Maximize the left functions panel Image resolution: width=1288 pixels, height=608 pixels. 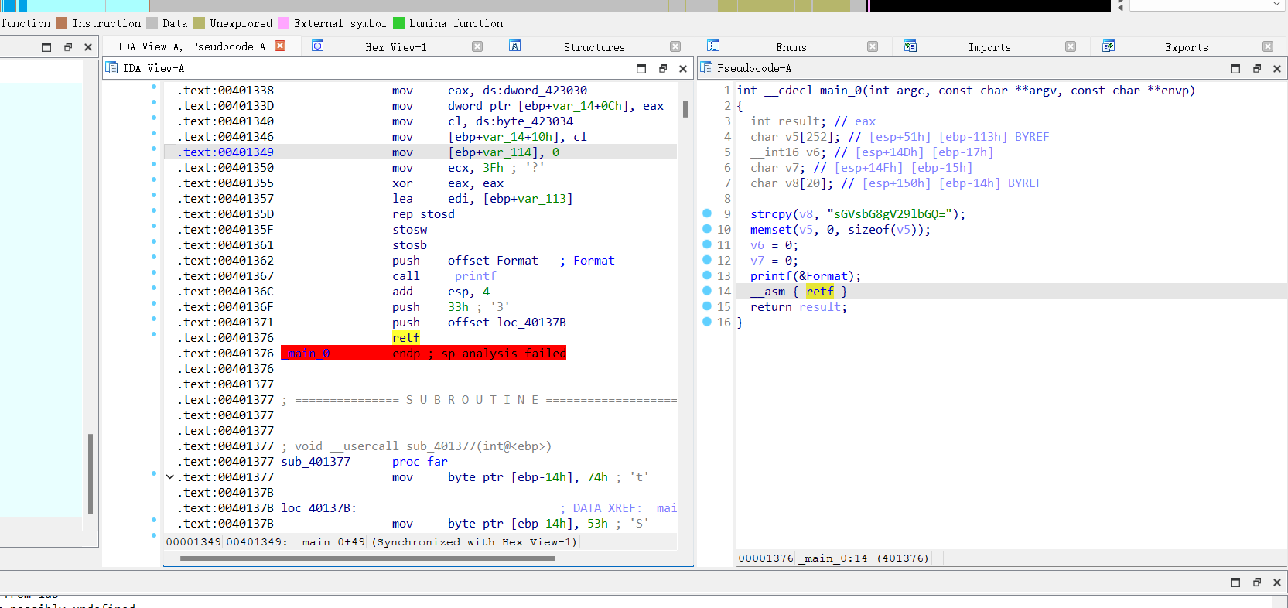pos(46,47)
